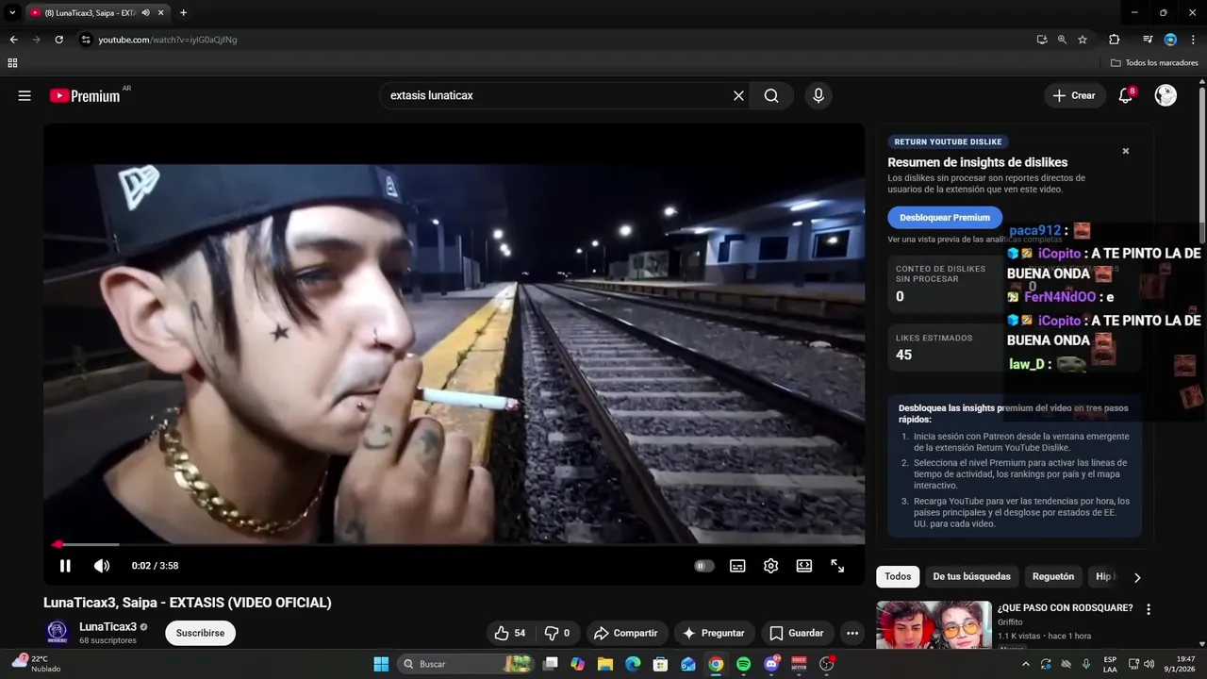Screen dimensions: 1207x679
Task: Install app icon in address bar
Action: point(1041,40)
